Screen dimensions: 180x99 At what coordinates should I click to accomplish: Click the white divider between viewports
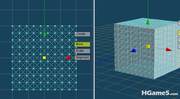[x=94, y=49]
